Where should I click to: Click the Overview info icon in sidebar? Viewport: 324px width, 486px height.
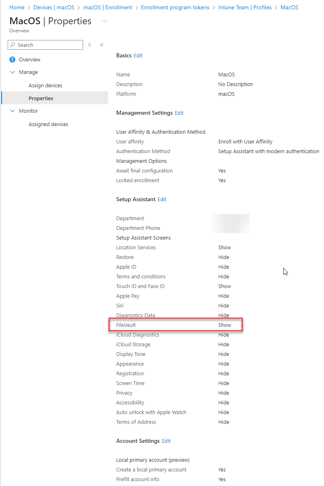[x=13, y=59]
